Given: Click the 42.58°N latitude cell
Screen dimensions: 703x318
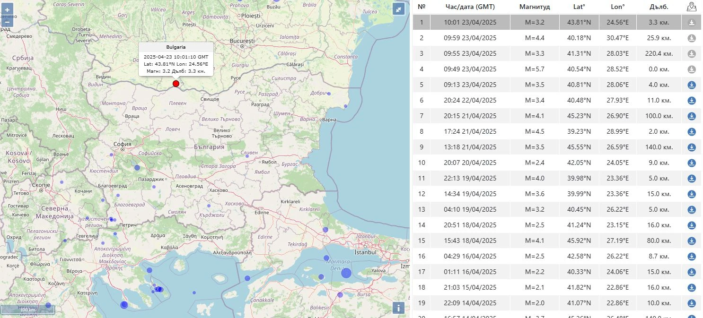Looking at the screenshot, I should 579,256.
